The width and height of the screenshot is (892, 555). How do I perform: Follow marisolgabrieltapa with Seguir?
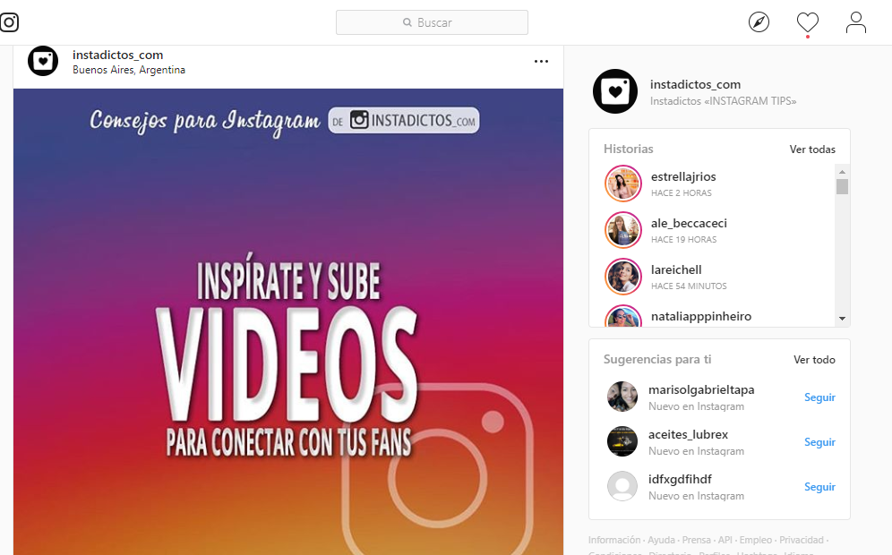click(x=819, y=397)
